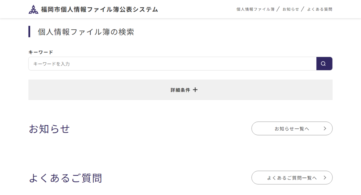Click the chevron arrow in よくあるご質問一覧へ
Screen dimensions: 361x195
click(x=325, y=178)
